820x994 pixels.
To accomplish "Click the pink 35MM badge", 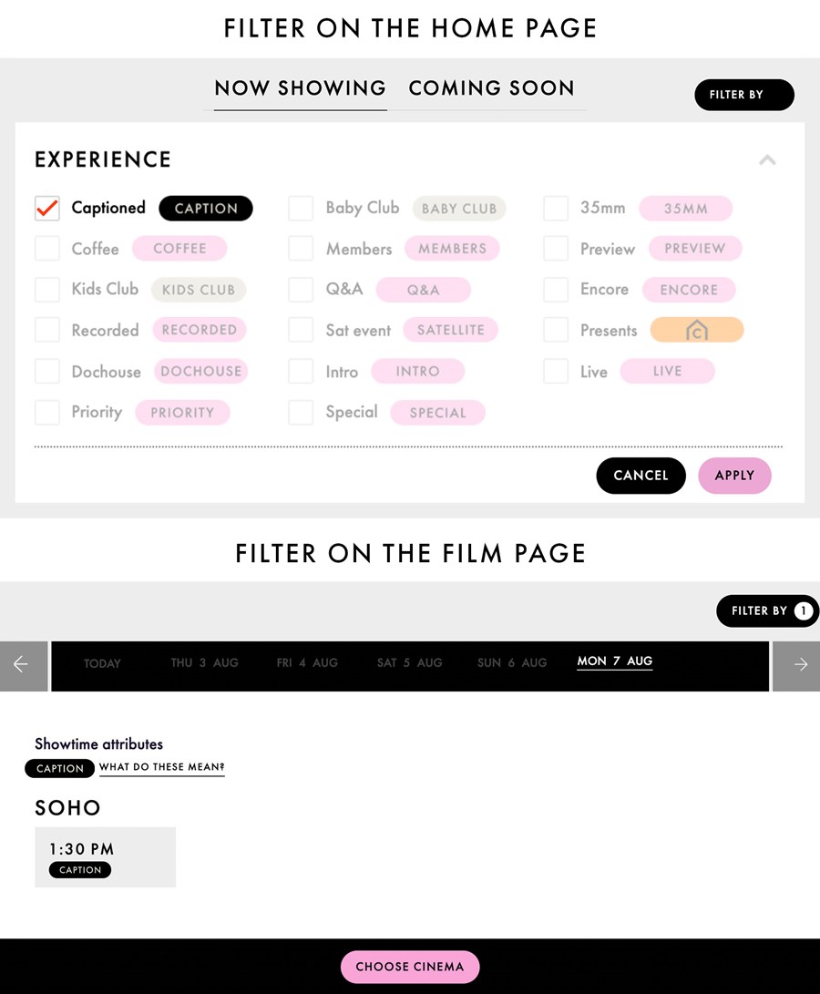I will tap(685, 209).
